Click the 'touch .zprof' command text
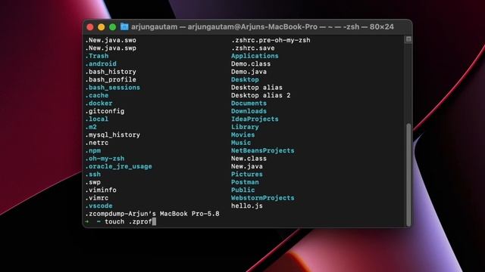This screenshot has width=485, height=272. point(128,221)
